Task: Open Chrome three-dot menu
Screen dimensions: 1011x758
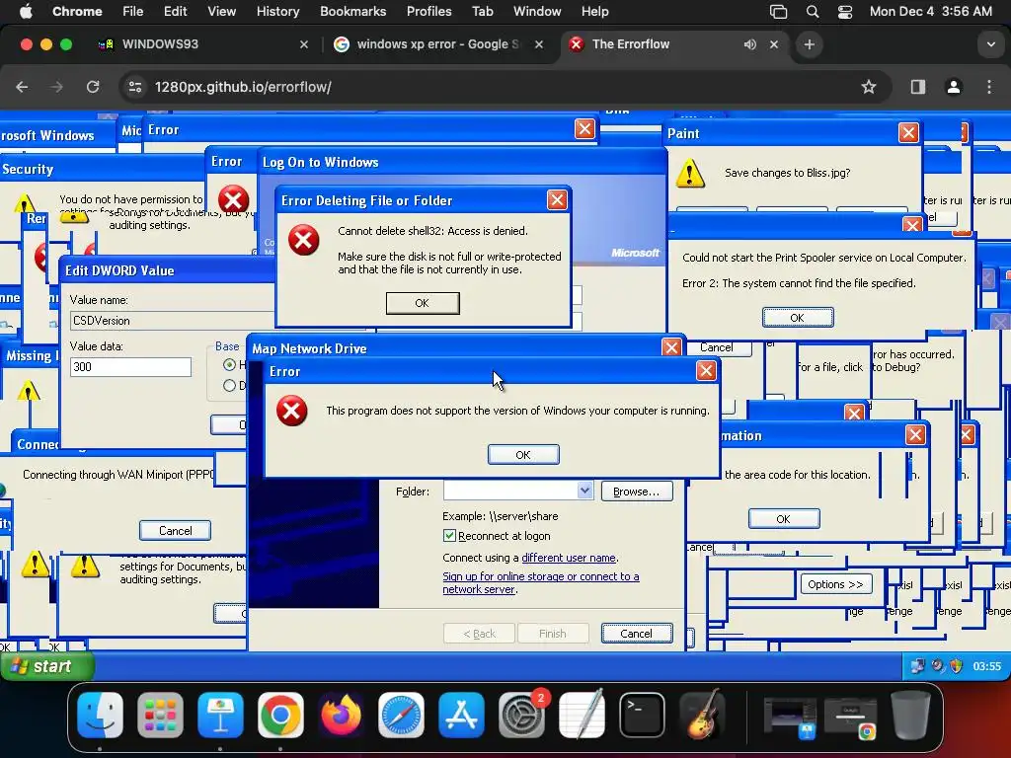Action: (x=989, y=87)
